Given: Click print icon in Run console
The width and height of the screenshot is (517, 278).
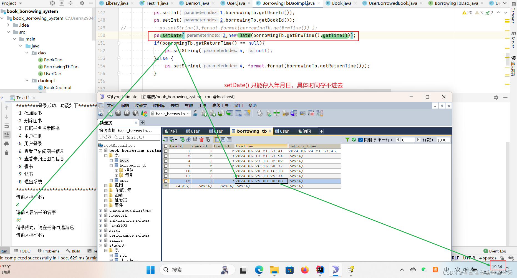Looking at the screenshot, I should [7, 144].
